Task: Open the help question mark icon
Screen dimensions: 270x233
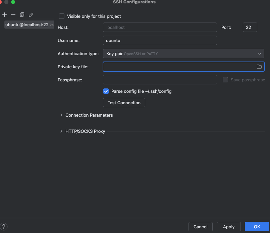Action: (4, 227)
